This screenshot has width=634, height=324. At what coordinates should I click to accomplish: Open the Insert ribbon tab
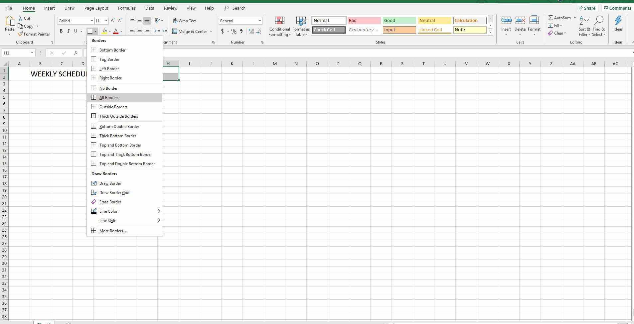tap(50, 8)
